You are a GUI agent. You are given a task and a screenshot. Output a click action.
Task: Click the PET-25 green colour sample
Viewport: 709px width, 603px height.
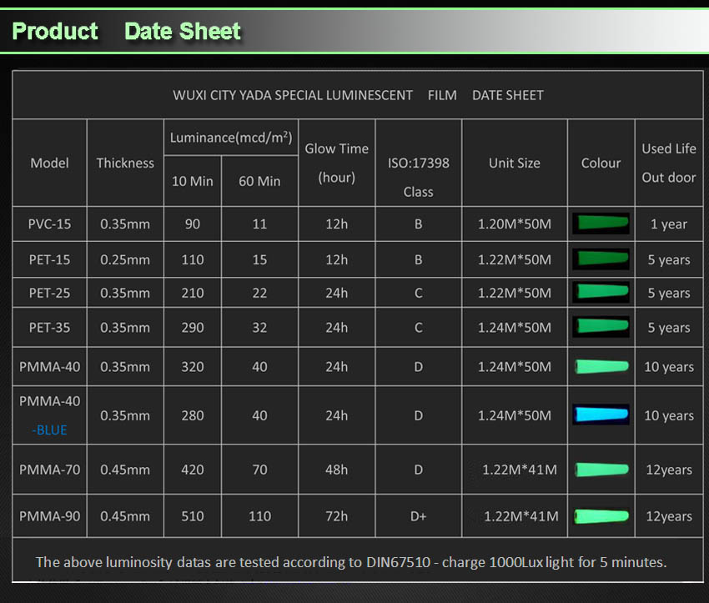pos(601,292)
